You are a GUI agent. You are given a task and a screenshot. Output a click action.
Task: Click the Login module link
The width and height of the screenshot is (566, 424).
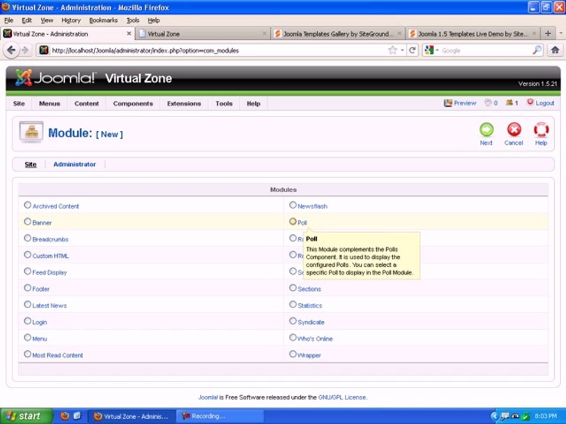40,322
